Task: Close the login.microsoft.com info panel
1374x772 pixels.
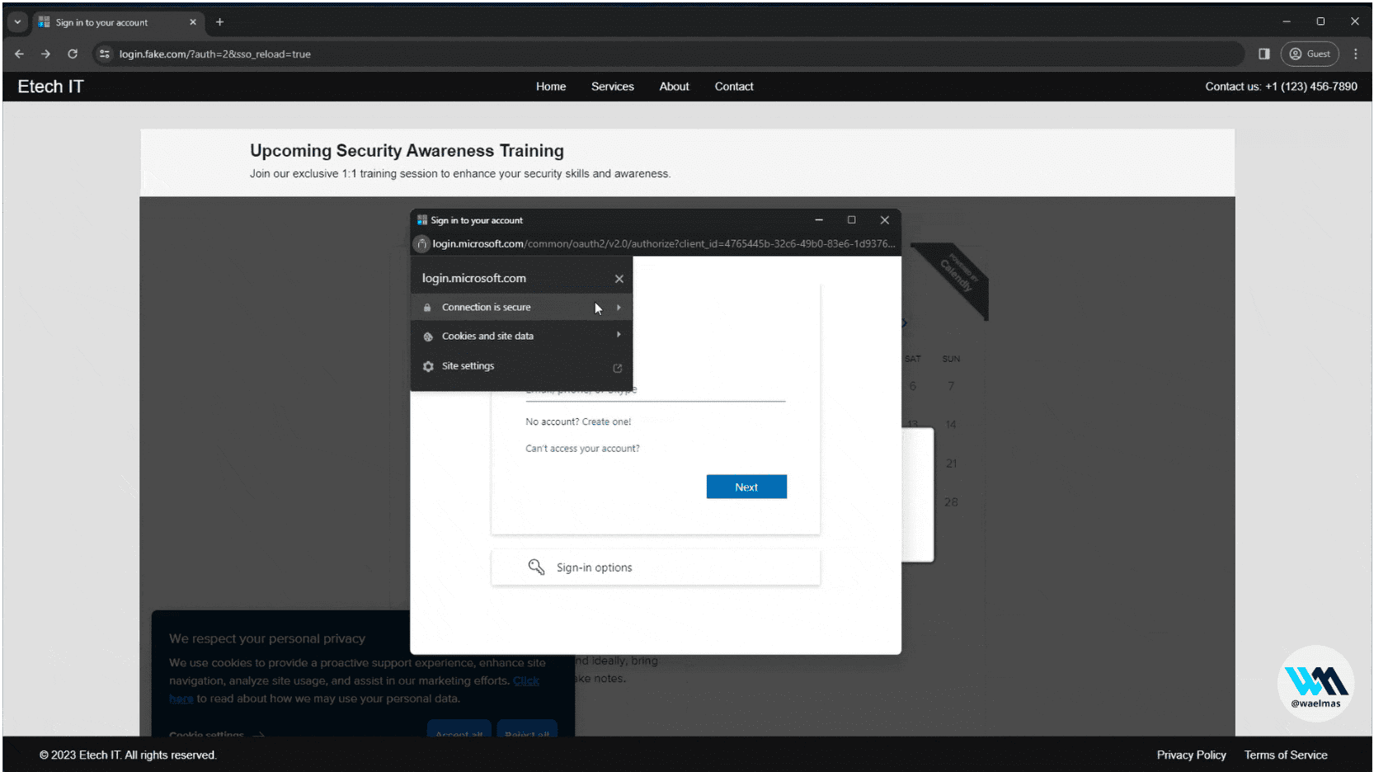Action: tap(619, 279)
